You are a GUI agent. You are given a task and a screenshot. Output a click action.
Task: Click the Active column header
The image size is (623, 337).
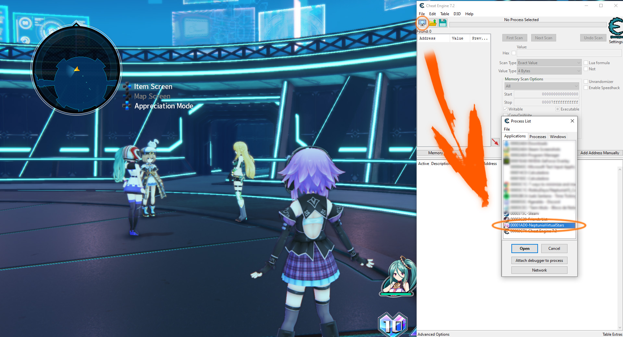click(x=423, y=164)
